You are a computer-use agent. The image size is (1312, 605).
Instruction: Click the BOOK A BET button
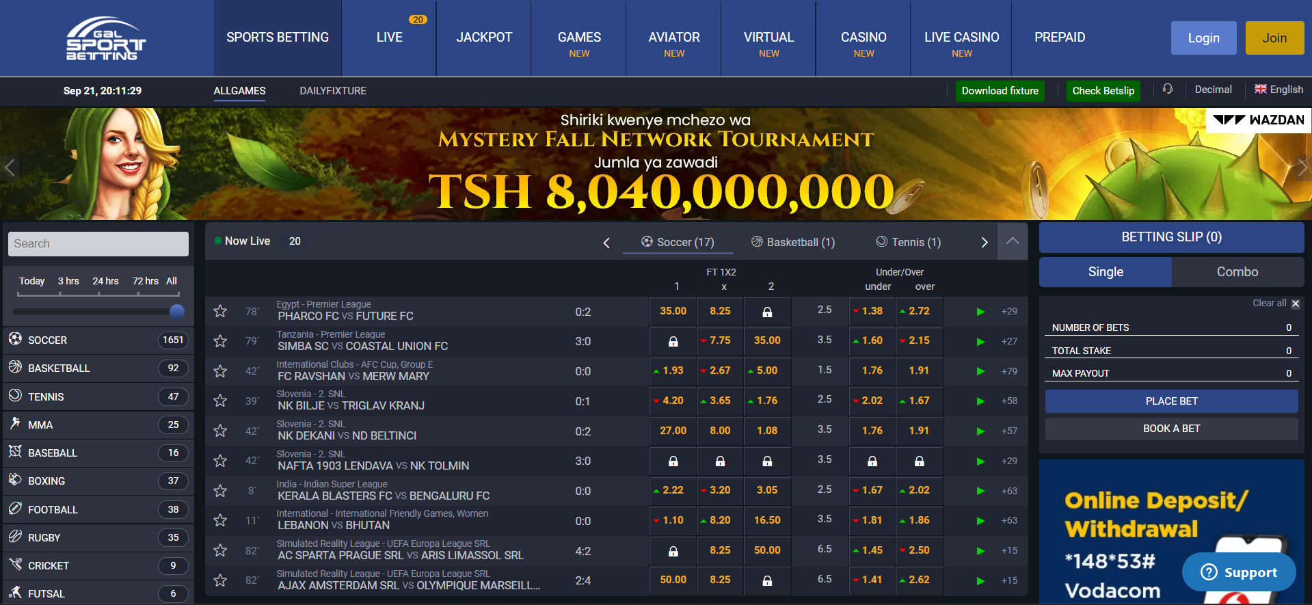click(x=1171, y=429)
